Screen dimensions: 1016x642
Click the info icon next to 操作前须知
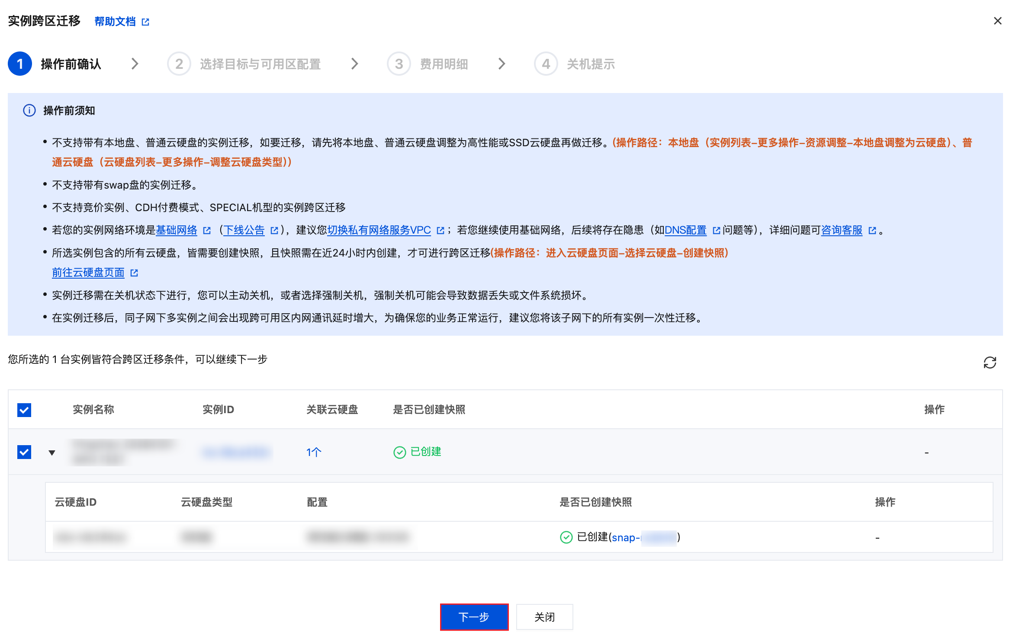click(29, 111)
